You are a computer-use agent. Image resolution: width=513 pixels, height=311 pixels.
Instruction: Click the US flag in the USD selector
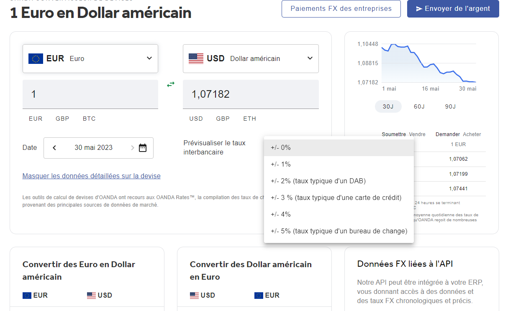coord(195,58)
